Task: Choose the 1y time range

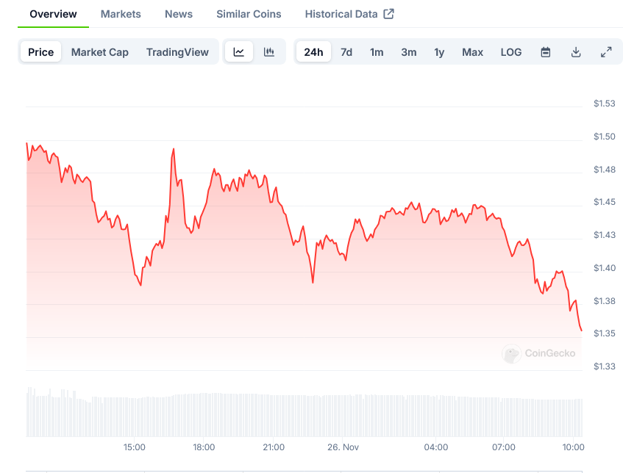Action: [x=439, y=52]
